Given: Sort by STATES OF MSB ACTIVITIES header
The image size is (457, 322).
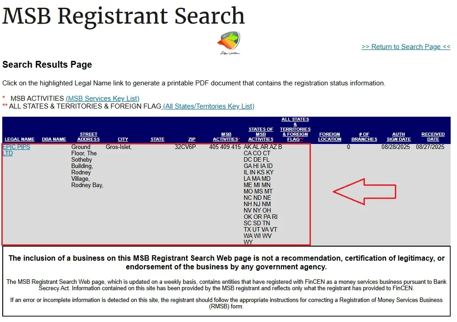Looking at the screenshot, I should (261, 134).
